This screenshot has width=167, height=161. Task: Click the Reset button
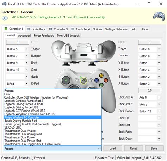(133, 148)
